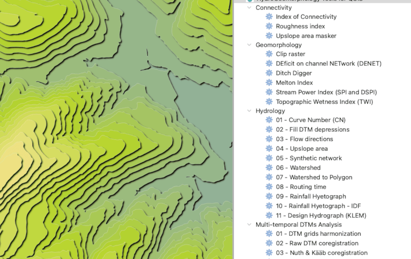
Task: Click the gear icon beside 01 - DTM grids harmonization
Action: 269,234
